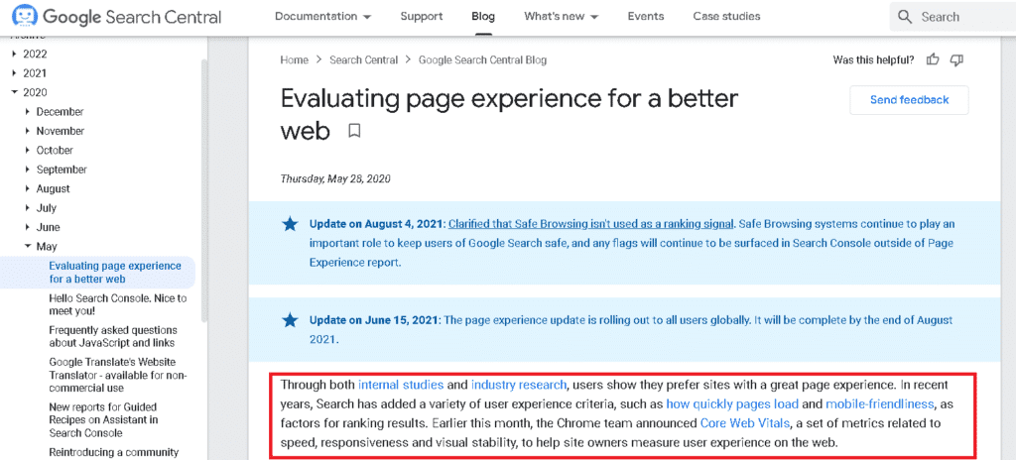Collapse the May month in archive

tap(28, 246)
